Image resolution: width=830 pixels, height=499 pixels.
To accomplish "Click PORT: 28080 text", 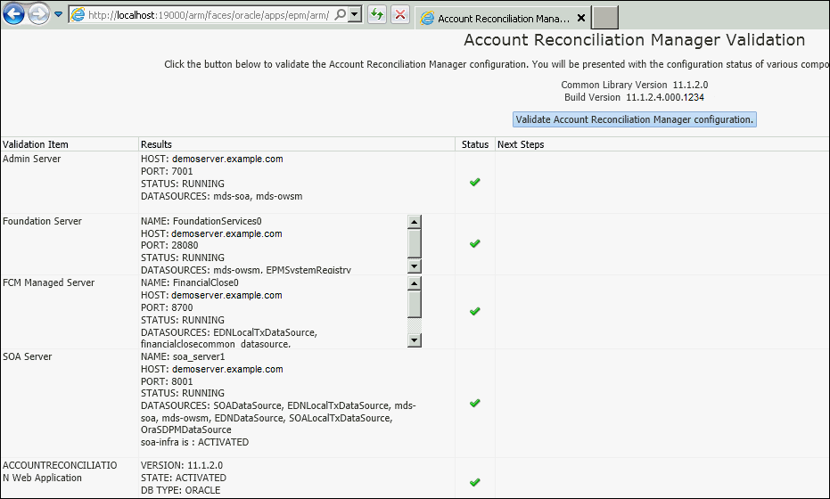I will tap(169, 246).
